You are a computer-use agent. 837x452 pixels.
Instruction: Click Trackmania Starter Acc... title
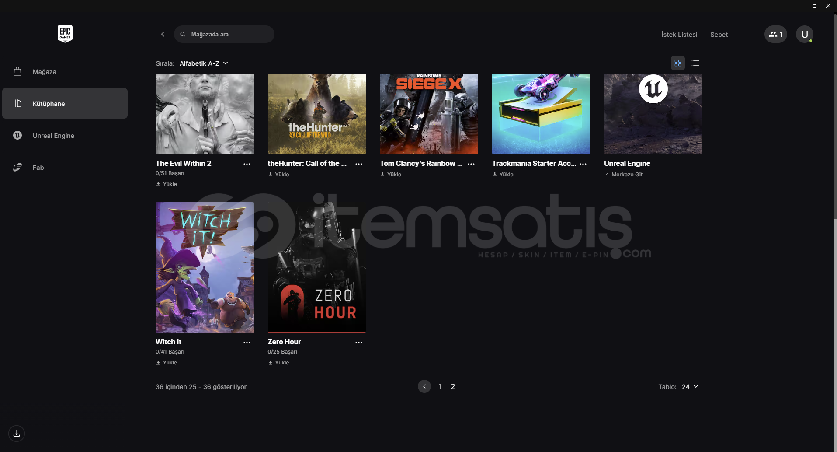pos(534,163)
